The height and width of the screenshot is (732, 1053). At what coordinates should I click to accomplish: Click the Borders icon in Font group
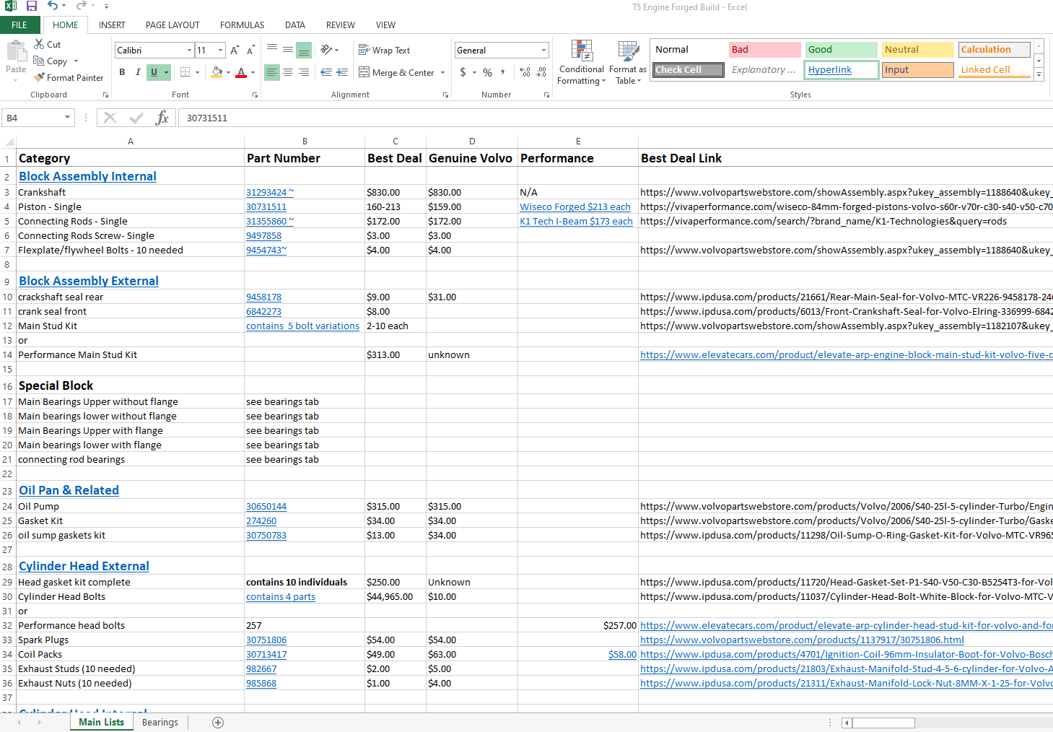point(185,72)
